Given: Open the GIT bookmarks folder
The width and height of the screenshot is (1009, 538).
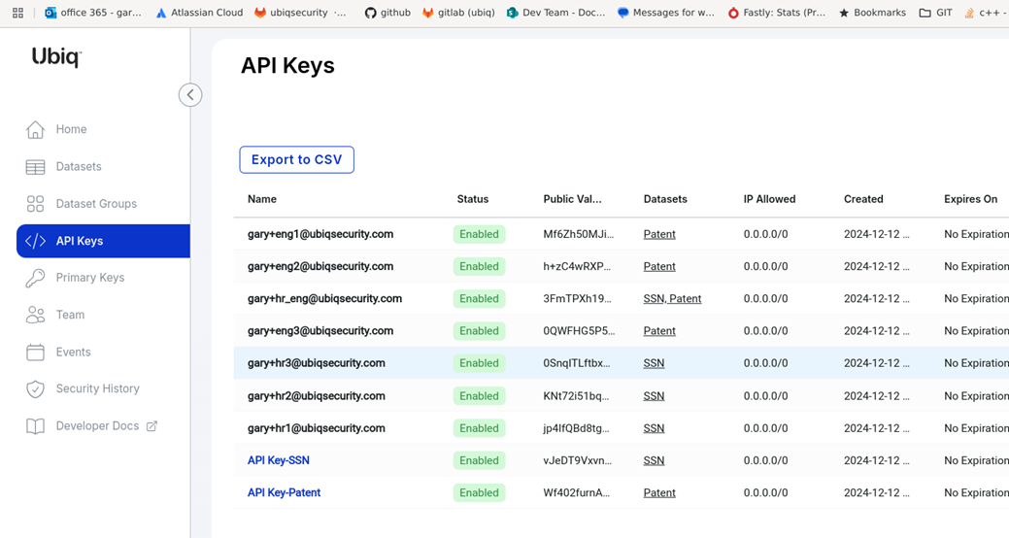Looking at the screenshot, I should tap(935, 13).
